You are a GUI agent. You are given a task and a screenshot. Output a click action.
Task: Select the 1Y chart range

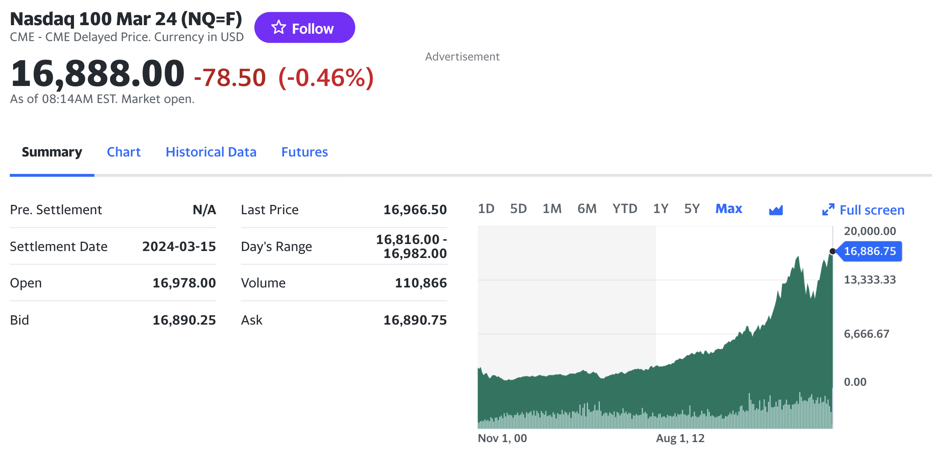click(x=661, y=209)
